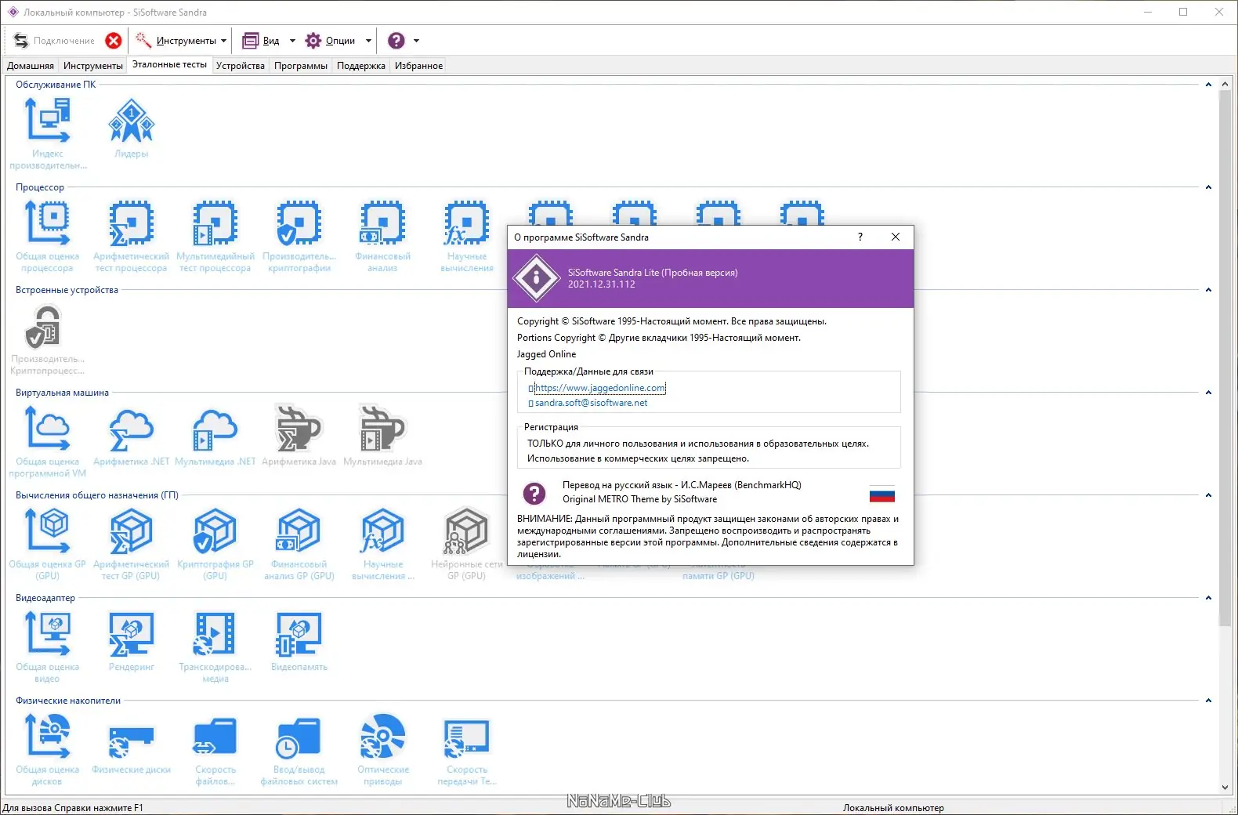Switch to the Поддержка tab
Screen dimensions: 1238x815
coord(361,66)
